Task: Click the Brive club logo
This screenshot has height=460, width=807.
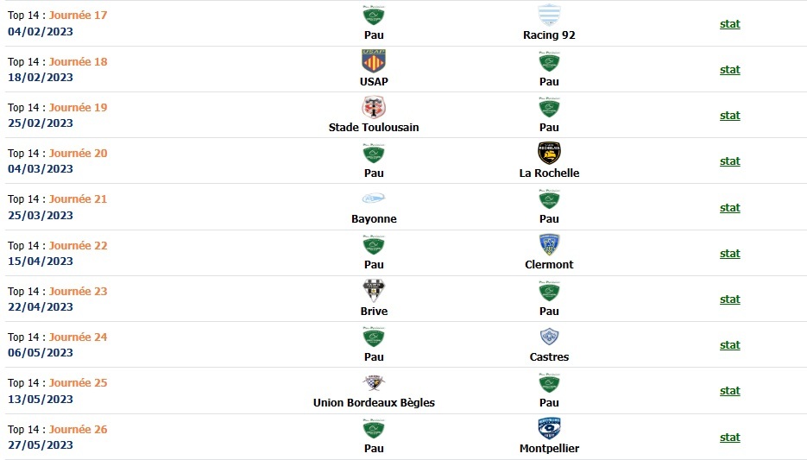Action: [374, 291]
